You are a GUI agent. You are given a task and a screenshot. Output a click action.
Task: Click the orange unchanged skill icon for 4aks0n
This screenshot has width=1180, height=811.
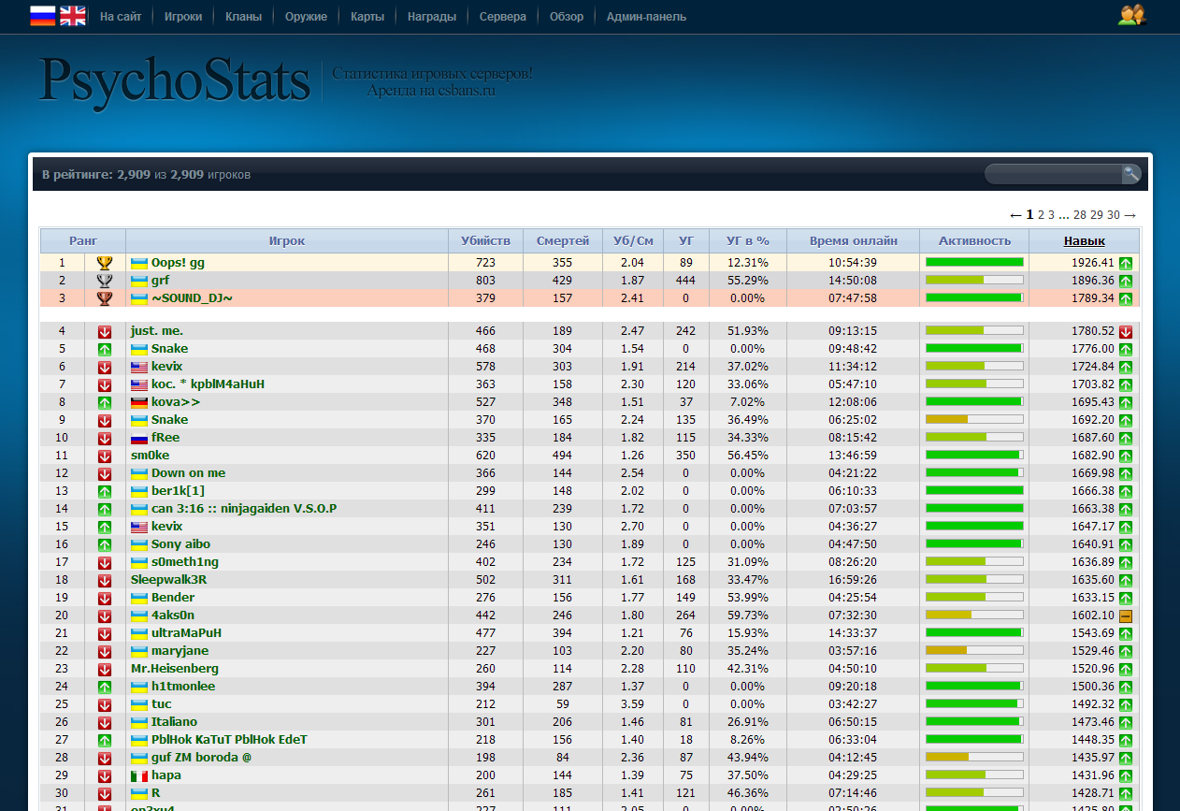[x=1126, y=615]
